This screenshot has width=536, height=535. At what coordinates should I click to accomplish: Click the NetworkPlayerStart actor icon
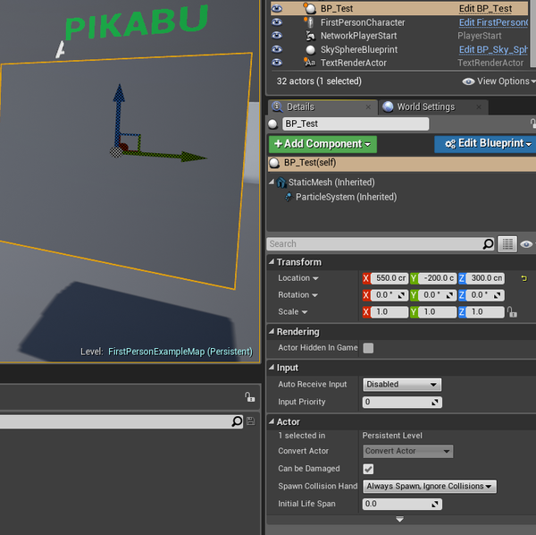click(309, 36)
